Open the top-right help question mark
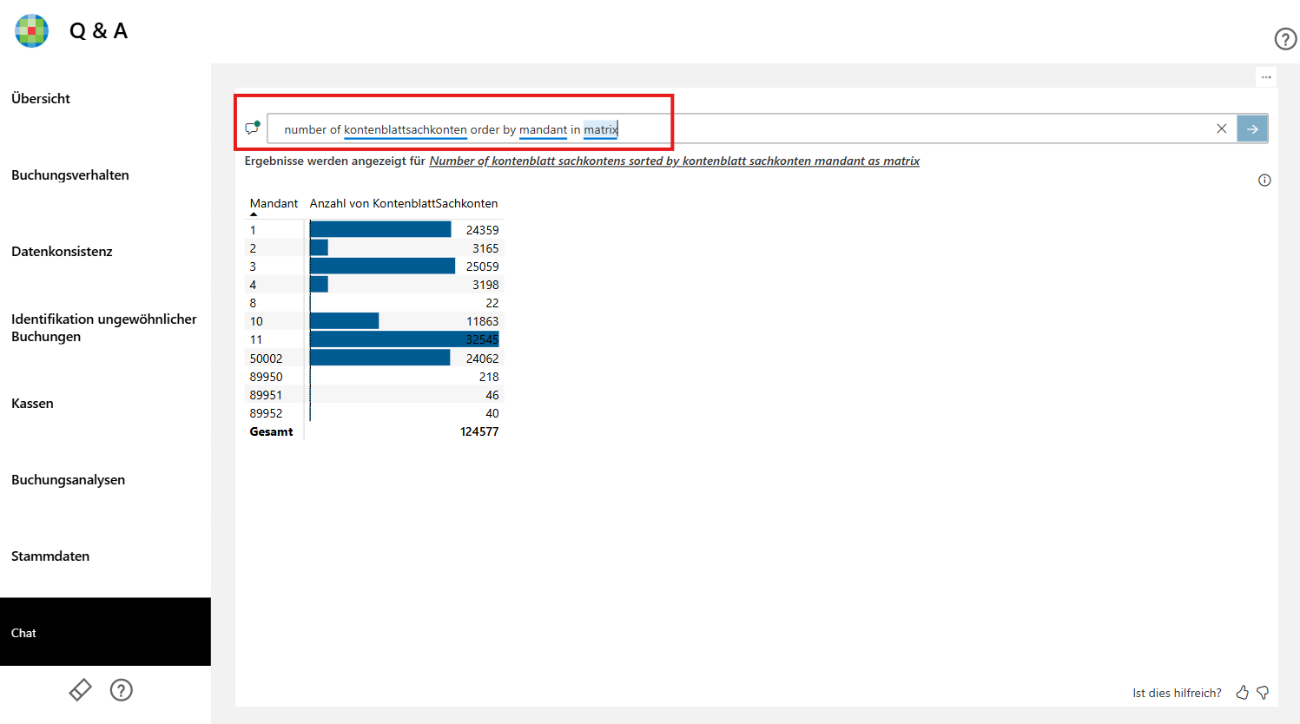The image size is (1300, 724). coord(1285,39)
